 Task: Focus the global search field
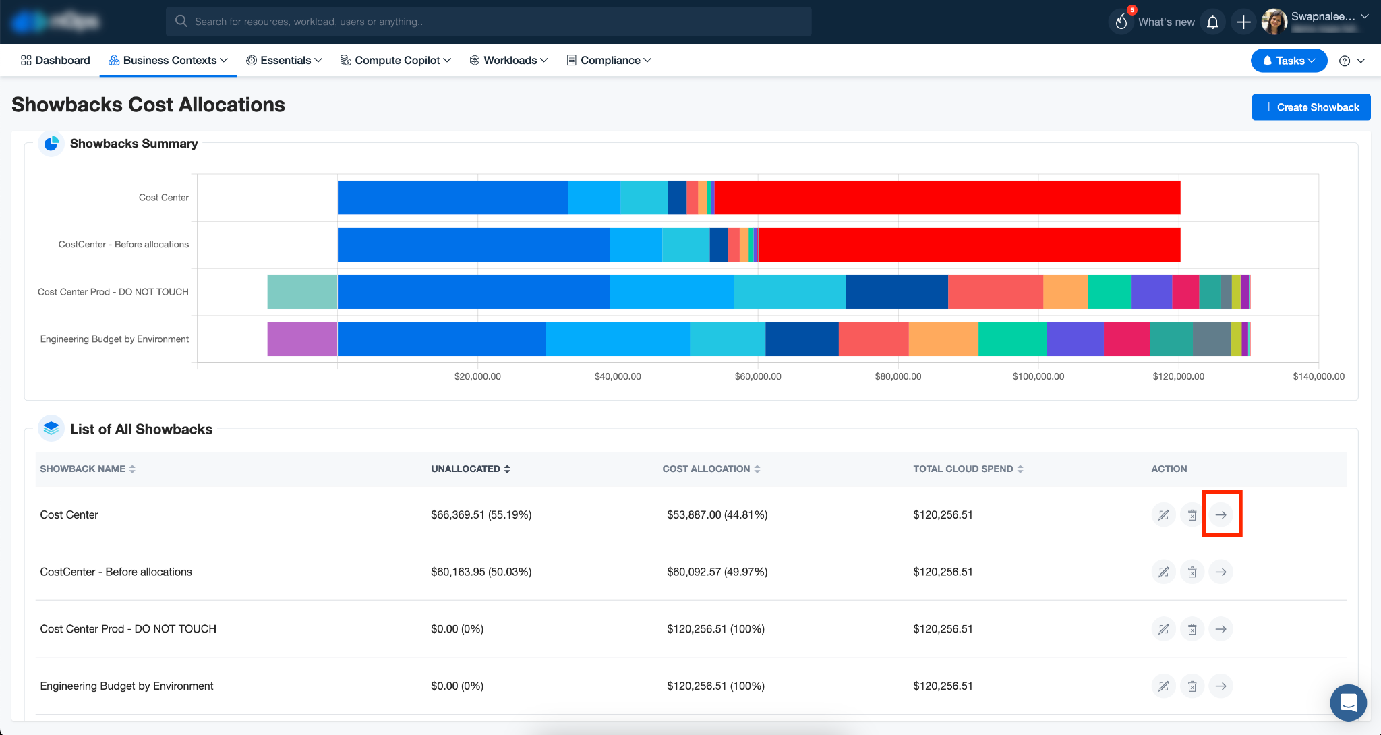point(488,22)
